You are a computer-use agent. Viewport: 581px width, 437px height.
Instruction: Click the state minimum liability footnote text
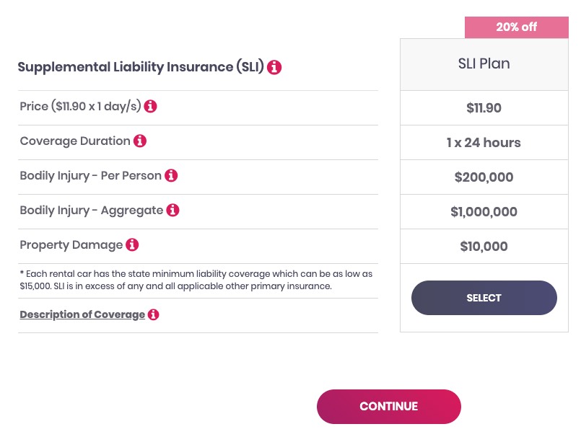pyautogui.click(x=196, y=281)
